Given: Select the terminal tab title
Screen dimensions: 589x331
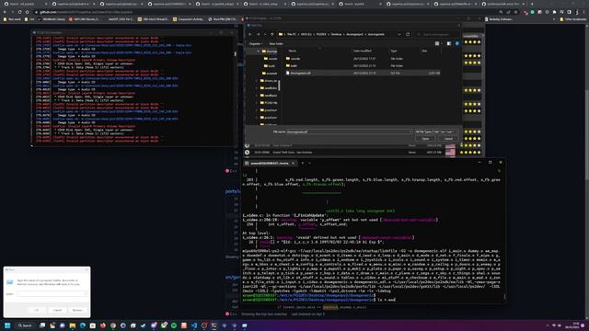Looking at the screenshot, I should [270, 164].
